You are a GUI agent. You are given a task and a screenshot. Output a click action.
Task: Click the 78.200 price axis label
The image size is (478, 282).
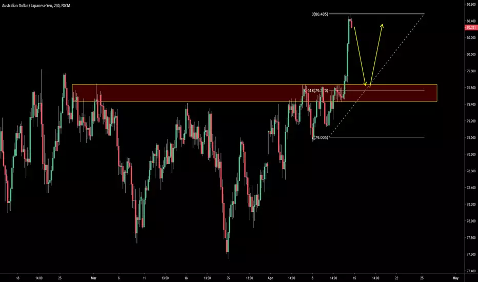pos(471,204)
